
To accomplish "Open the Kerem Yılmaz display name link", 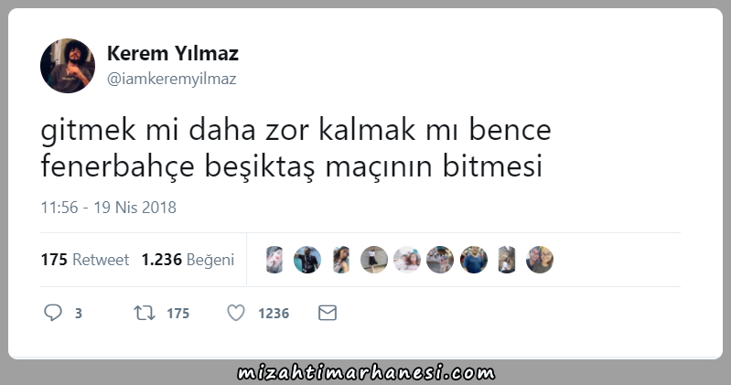I will (x=173, y=53).
